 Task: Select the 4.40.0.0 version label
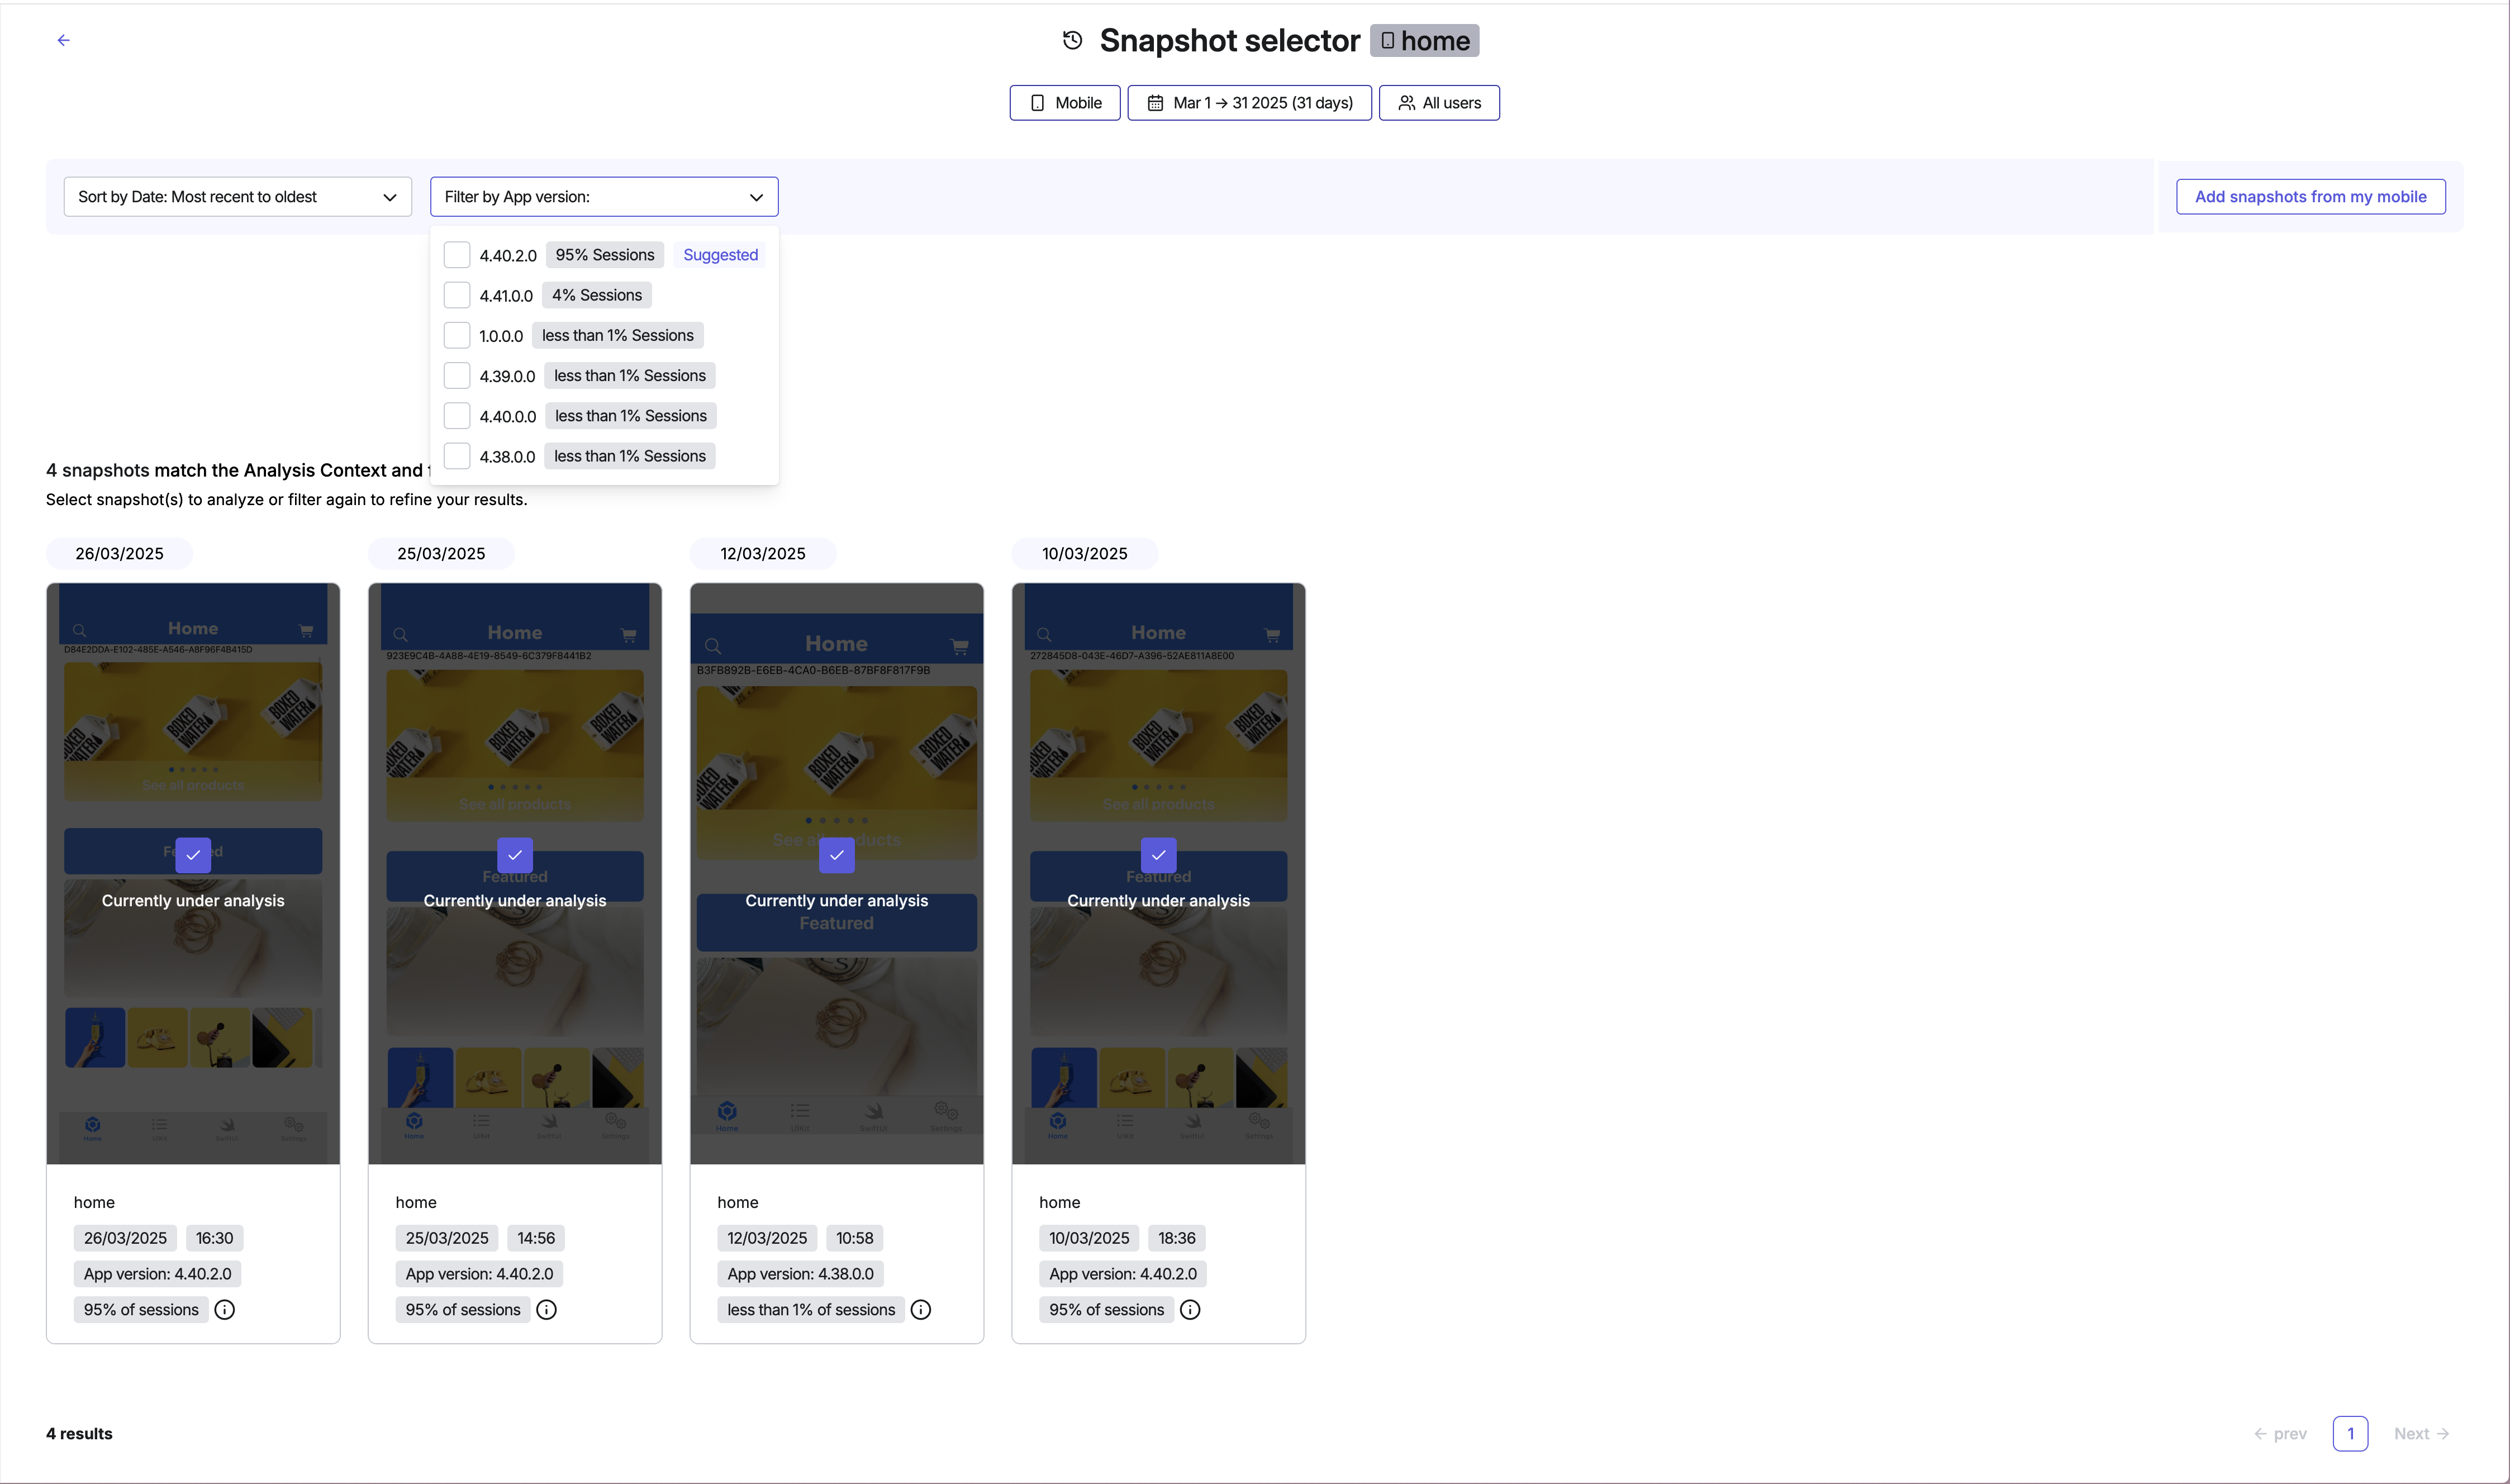point(508,416)
